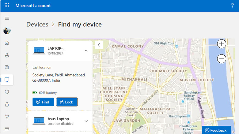The image size is (239, 134).
Task: Click the help question mark icon
Action: coord(232,6)
